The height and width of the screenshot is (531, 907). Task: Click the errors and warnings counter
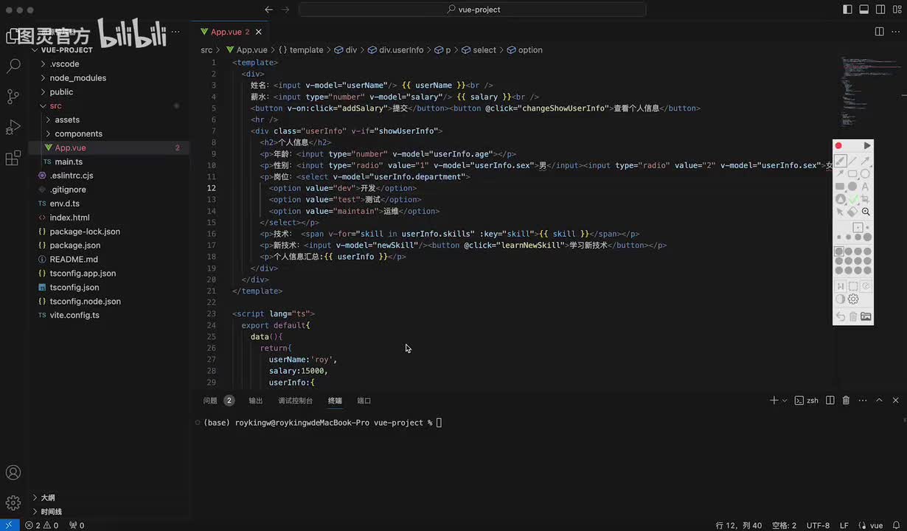click(x=41, y=525)
